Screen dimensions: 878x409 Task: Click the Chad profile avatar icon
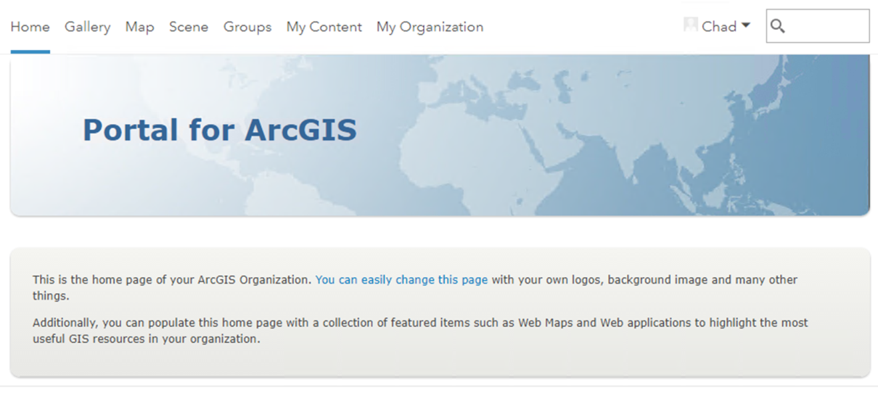(691, 25)
